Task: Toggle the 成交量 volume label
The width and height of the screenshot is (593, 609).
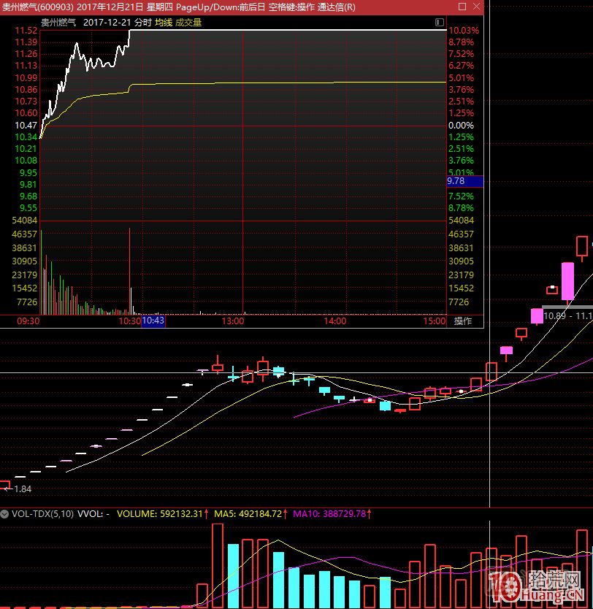Action: click(188, 22)
